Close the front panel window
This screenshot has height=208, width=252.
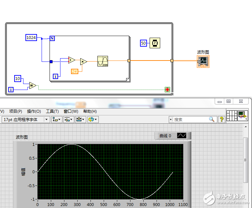tap(241, 101)
